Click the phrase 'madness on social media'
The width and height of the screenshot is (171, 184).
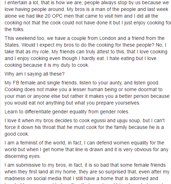click(x=38, y=178)
